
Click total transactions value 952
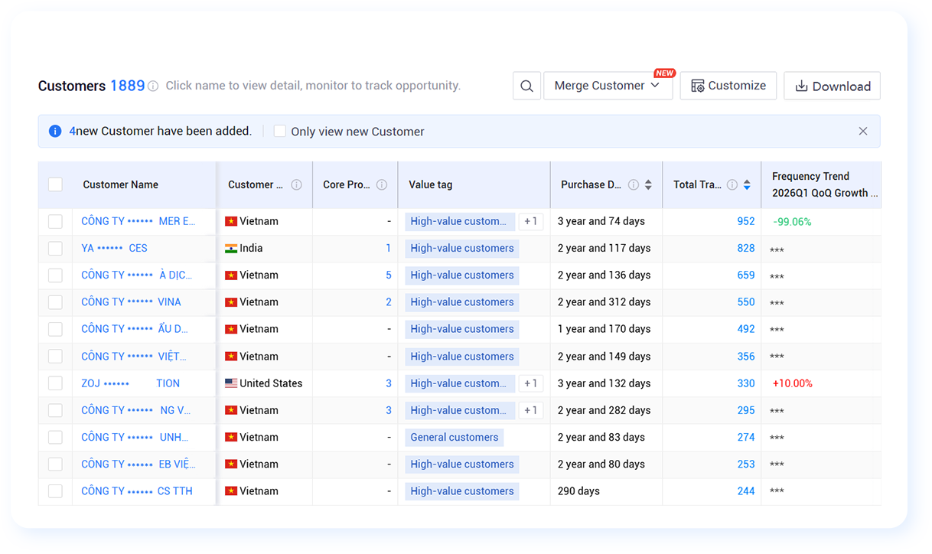click(x=746, y=221)
